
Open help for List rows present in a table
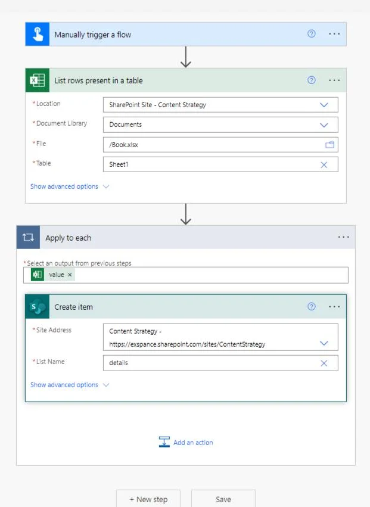311,80
